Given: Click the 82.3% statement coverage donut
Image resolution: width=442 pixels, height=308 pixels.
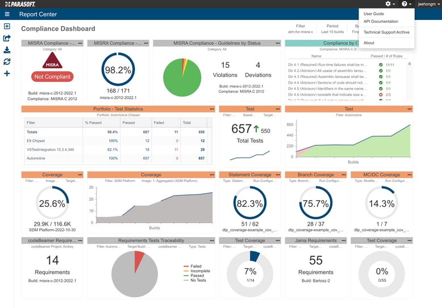Looking at the screenshot, I should [250, 203].
